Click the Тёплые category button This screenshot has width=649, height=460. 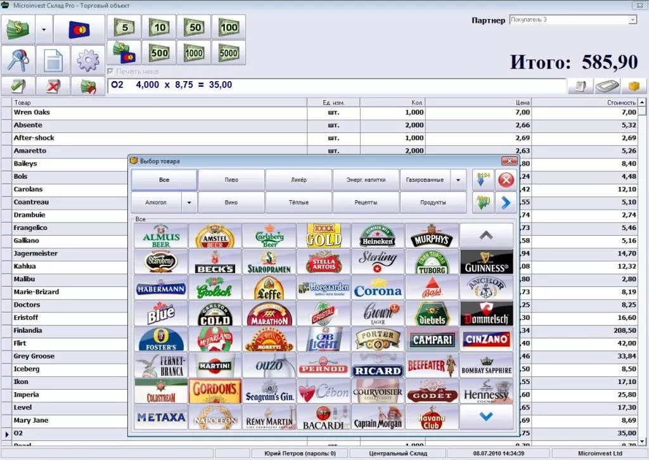299,203
